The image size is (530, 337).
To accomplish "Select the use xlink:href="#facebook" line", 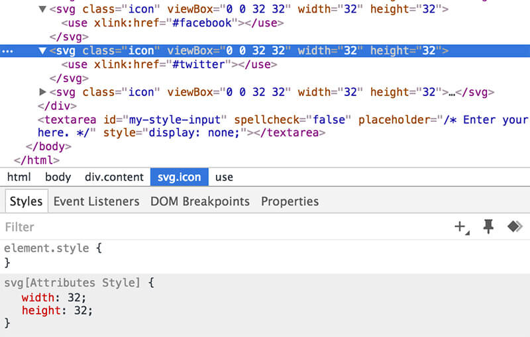I will point(172,23).
